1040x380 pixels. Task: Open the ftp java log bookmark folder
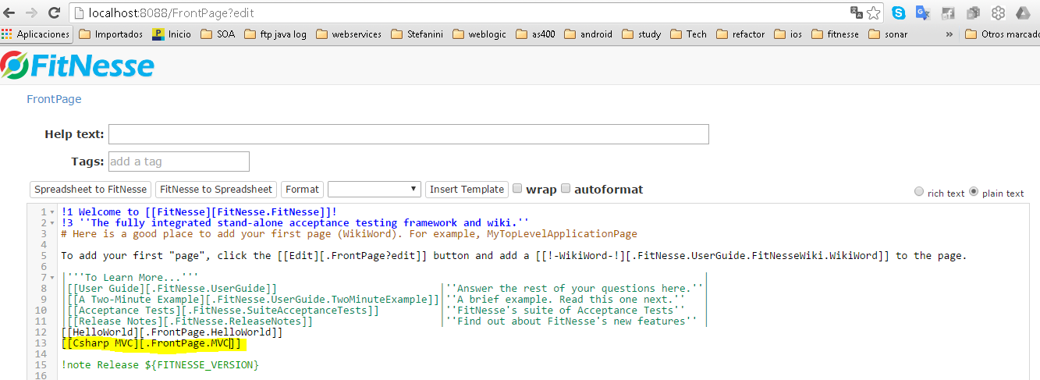275,34
